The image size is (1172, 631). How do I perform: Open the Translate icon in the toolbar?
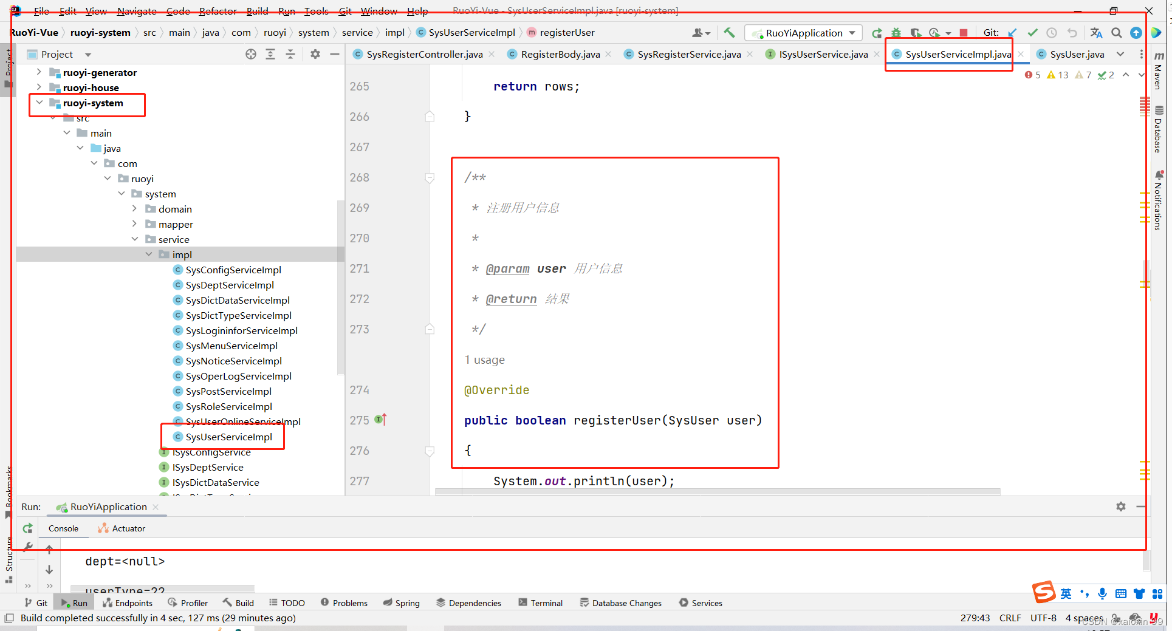click(x=1096, y=33)
